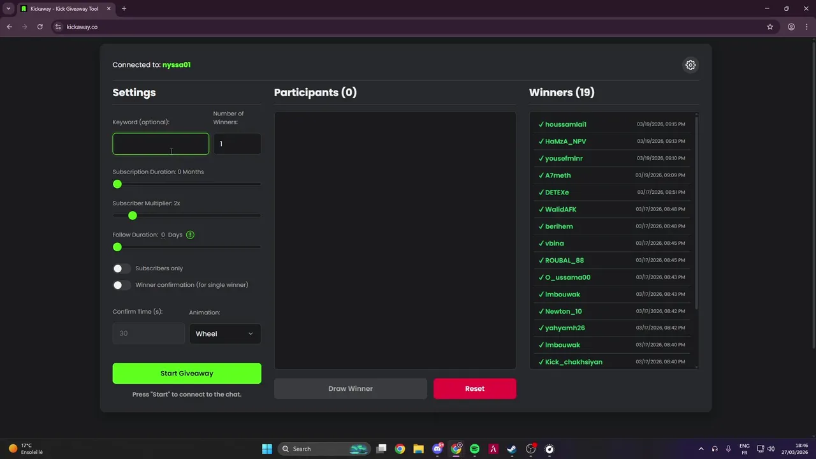Switch the ENG FR input language
Viewport: 816px width, 459px height.
745,449
